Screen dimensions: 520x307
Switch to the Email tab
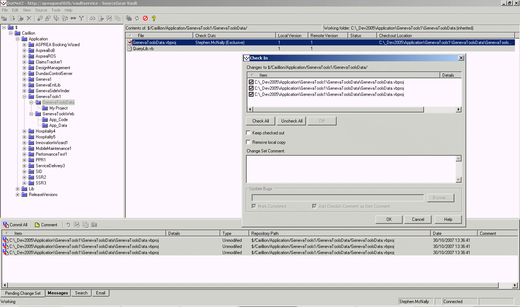click(101, 293)
